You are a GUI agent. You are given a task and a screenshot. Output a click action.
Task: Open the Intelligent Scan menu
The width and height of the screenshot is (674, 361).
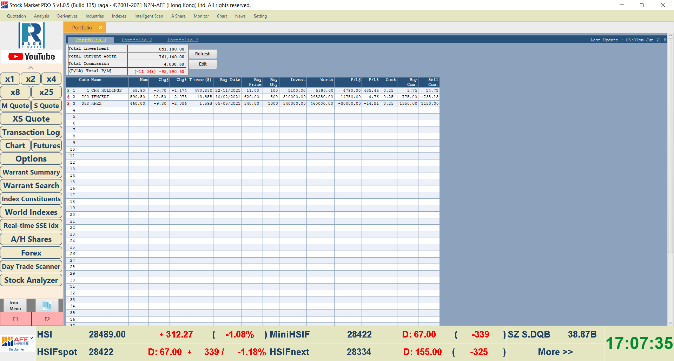148,16
